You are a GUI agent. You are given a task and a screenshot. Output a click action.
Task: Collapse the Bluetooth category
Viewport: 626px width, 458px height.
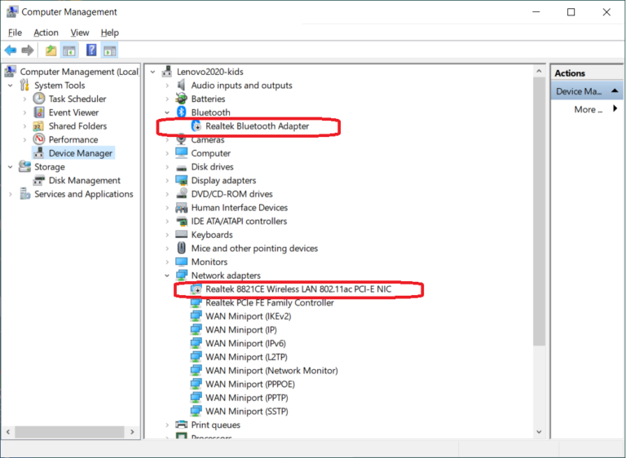[x=167, y=112]
